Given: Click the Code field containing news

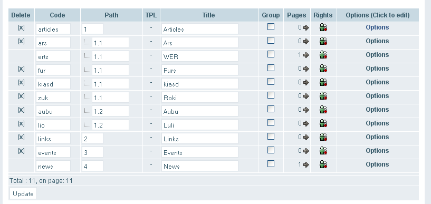Looking at the screenshot, I should point(53,166).
